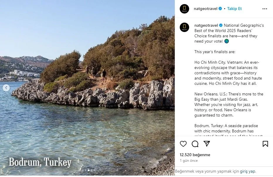This screenshot has height=177, width=273.
Task: Click the natgeotravel avatar in the header
Action: (x=184, y=9)
